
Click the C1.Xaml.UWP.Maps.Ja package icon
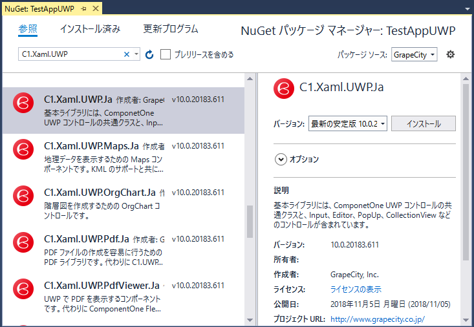[x=23, y=149]
